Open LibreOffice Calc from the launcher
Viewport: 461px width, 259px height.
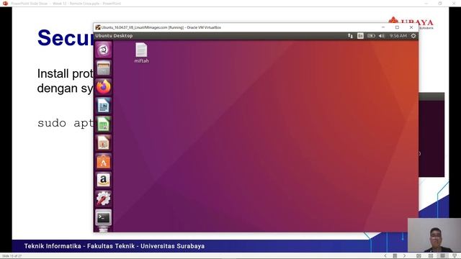pos(103,124)
